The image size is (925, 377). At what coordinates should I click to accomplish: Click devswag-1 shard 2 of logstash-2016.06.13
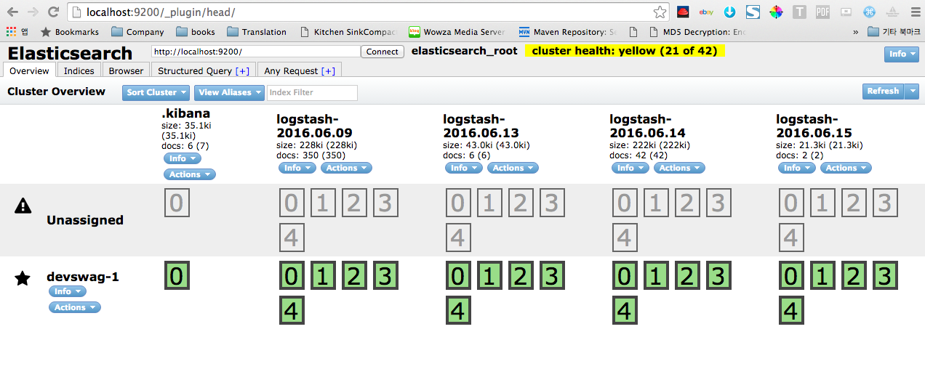(x=520, y=276)
